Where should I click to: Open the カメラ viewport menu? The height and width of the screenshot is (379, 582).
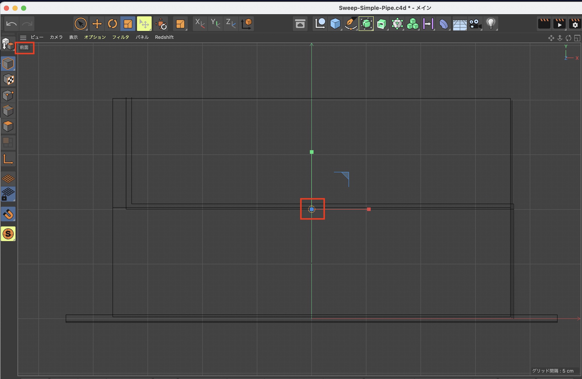click(x=56, y=37)
